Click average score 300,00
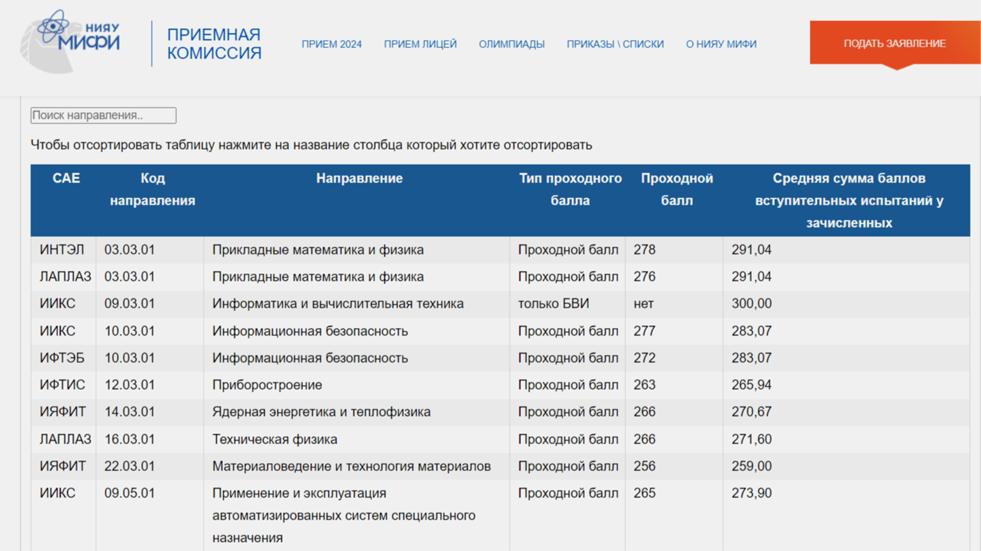The width and height of the screenshot is (981, 551). click(752, 304)
